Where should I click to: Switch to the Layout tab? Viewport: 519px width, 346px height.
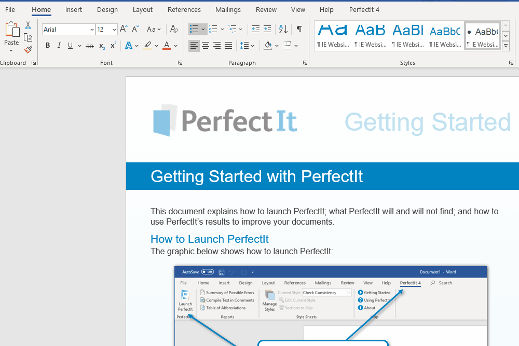tap(143, 9)
